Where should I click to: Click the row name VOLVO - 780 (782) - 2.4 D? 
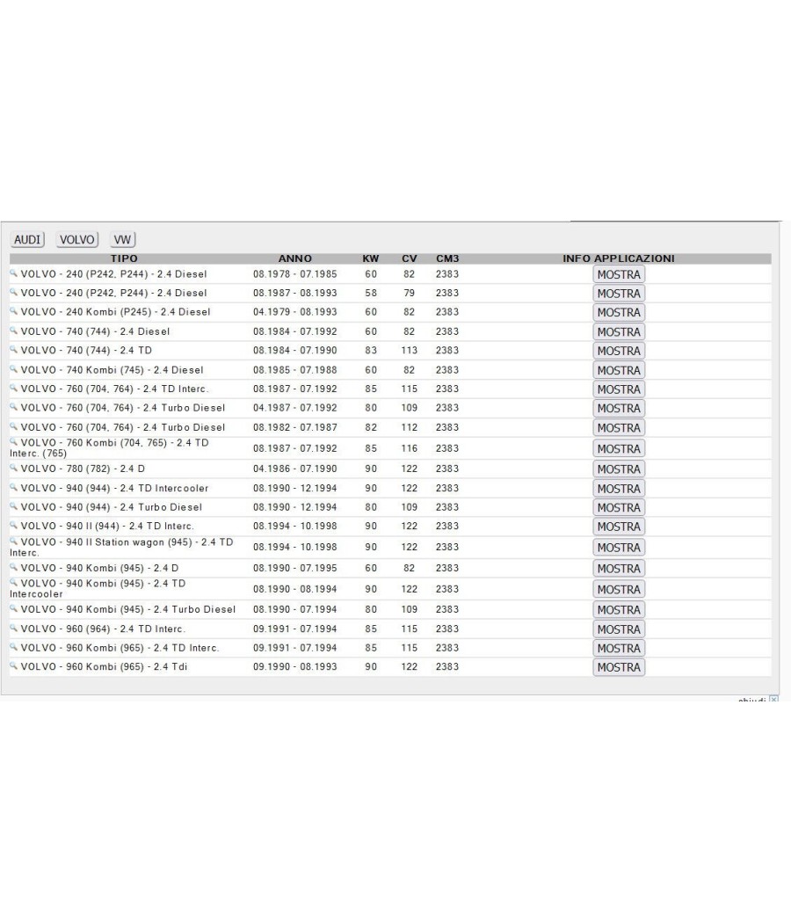83,469
